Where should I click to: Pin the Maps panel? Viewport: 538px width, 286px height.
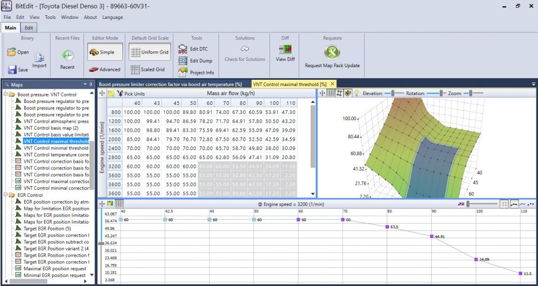(x=91, y=84)
